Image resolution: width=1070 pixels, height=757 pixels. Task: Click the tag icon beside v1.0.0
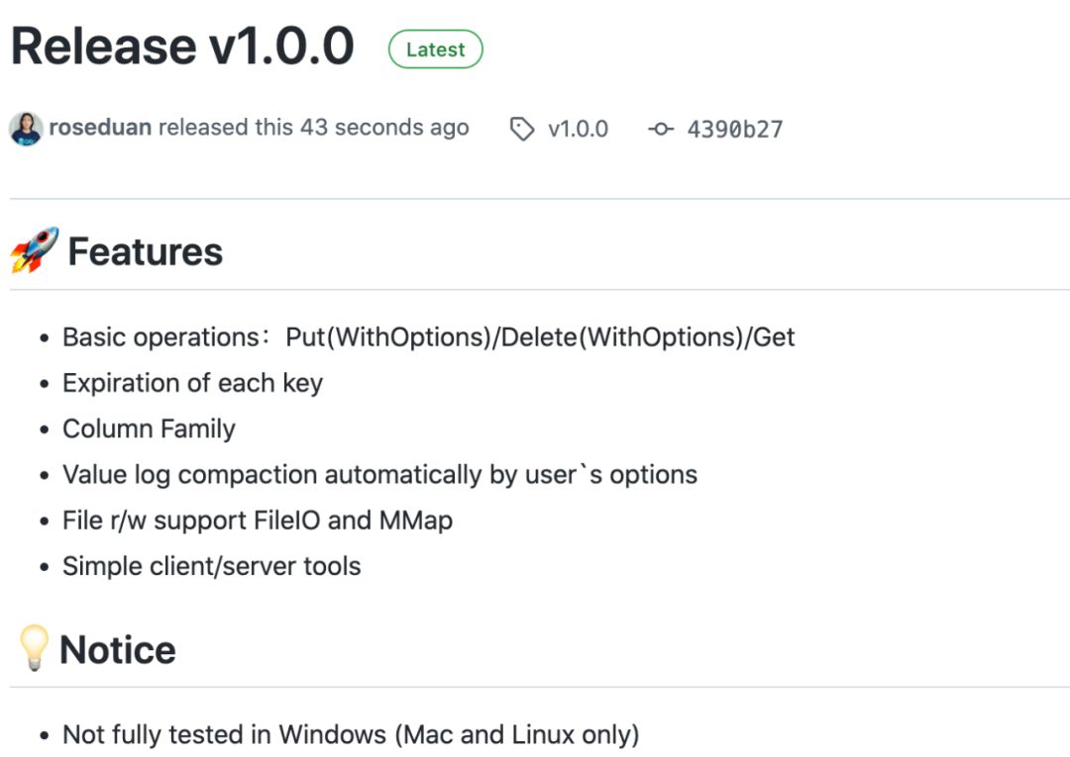[x=522, y=129]
